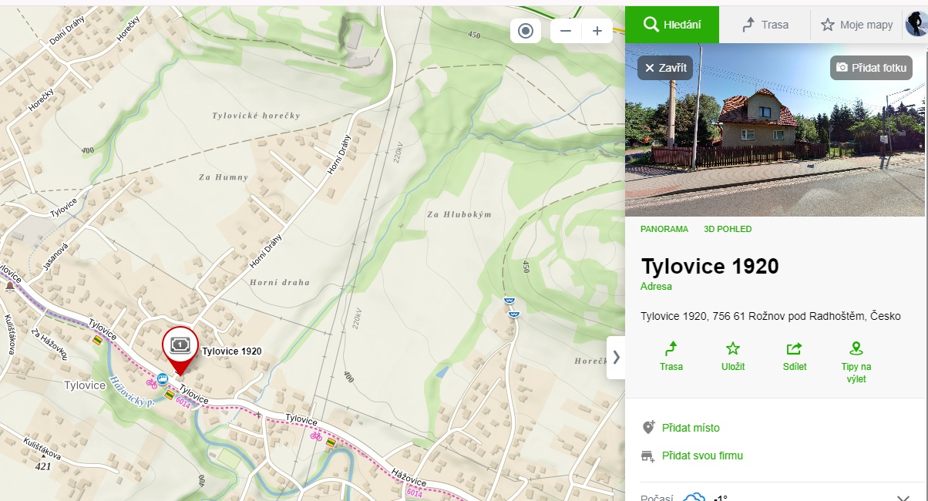Zoom in the map with plus button
The image size is (928, 501).
(x=597, y=31)
